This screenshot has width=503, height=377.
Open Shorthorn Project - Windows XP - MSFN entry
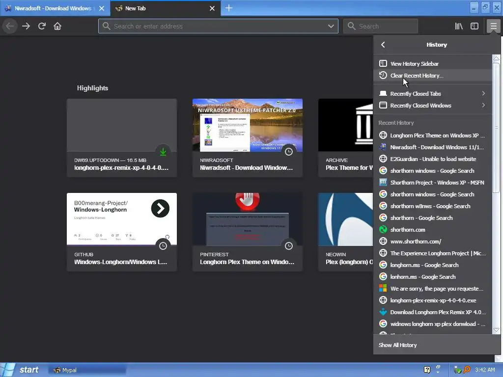[433, 183]
